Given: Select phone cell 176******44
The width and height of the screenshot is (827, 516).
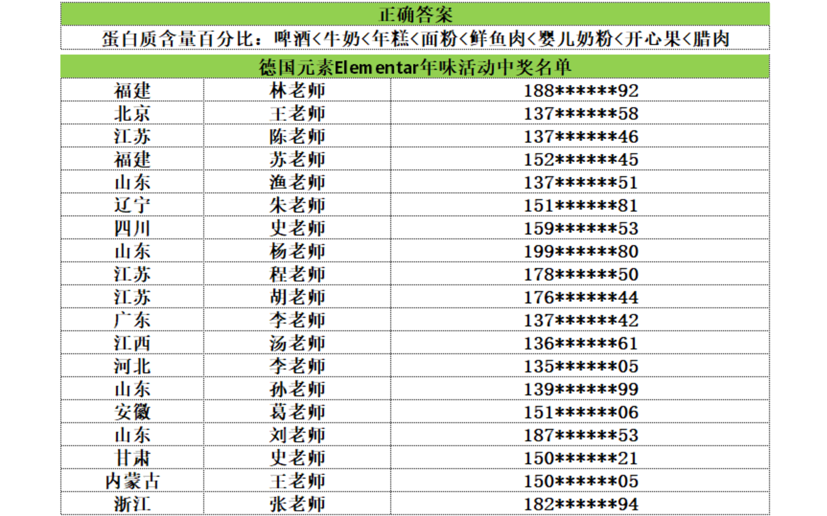Looking at the screenshot, I should [x=580, y=297].
